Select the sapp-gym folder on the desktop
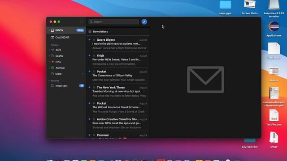 225,7
